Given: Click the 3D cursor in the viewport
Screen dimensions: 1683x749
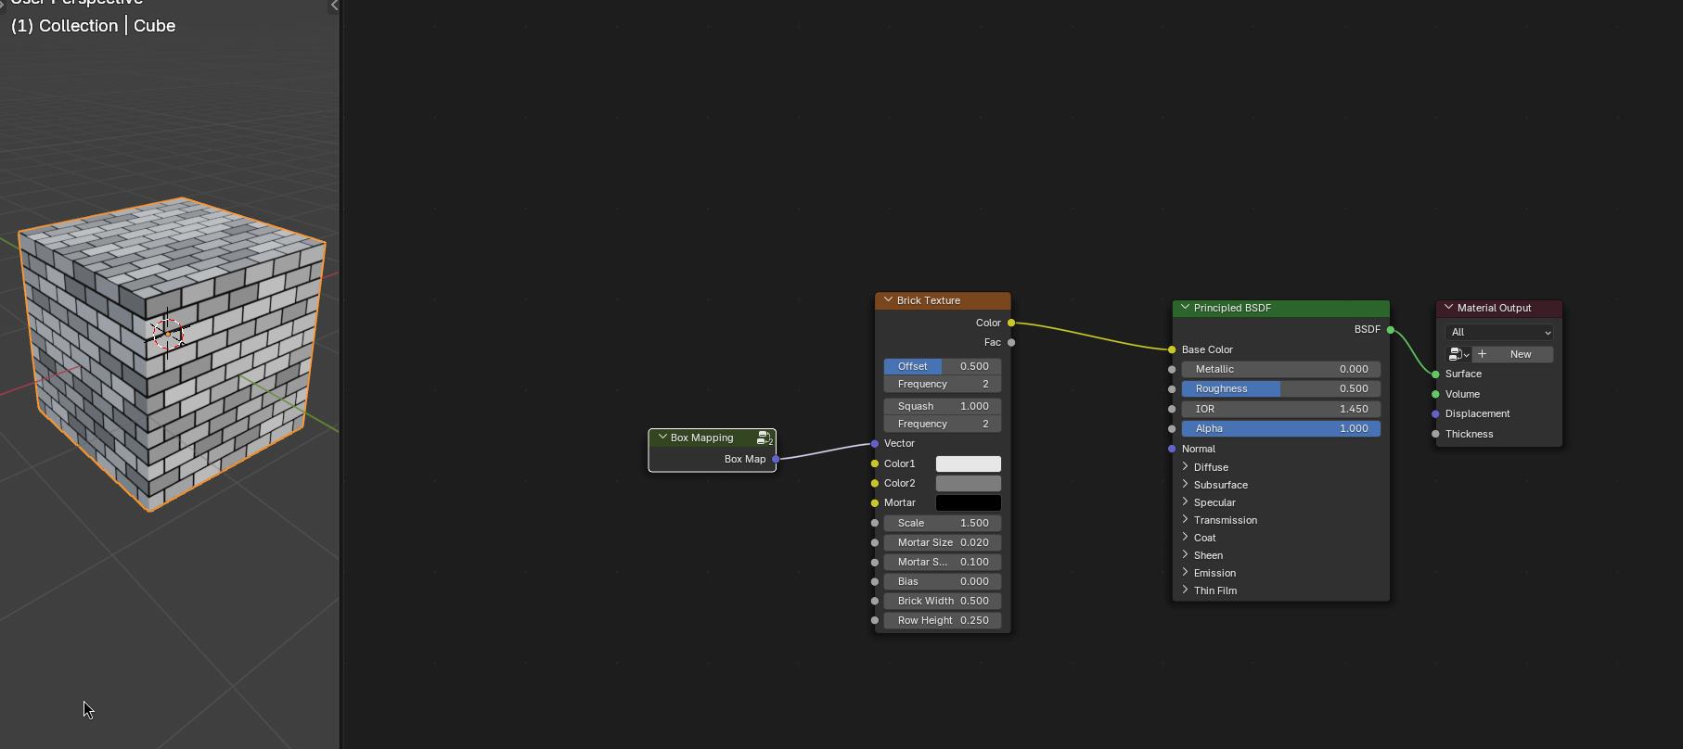Looking at the screenshot, I should pos(168,334).
